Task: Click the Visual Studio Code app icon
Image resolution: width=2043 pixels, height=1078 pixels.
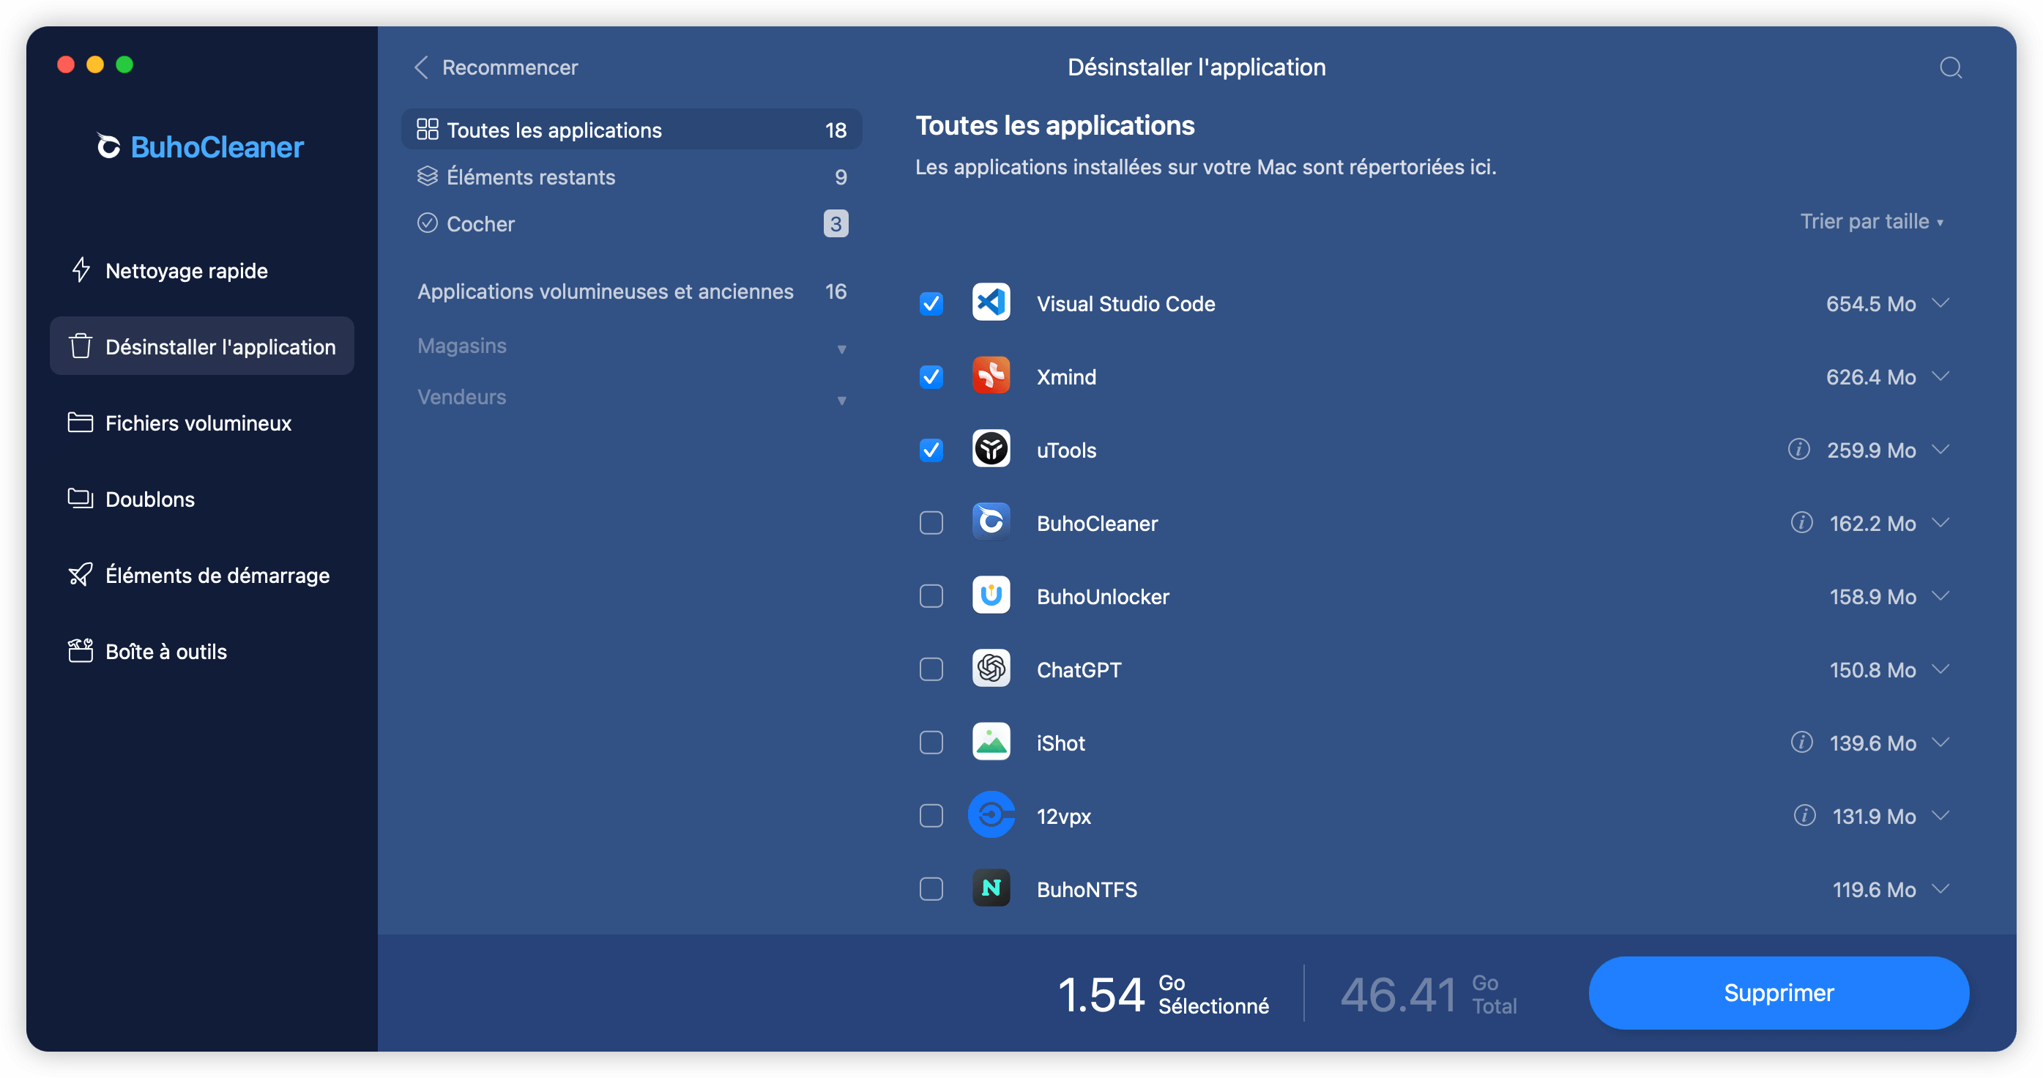Action: (991, 302)
